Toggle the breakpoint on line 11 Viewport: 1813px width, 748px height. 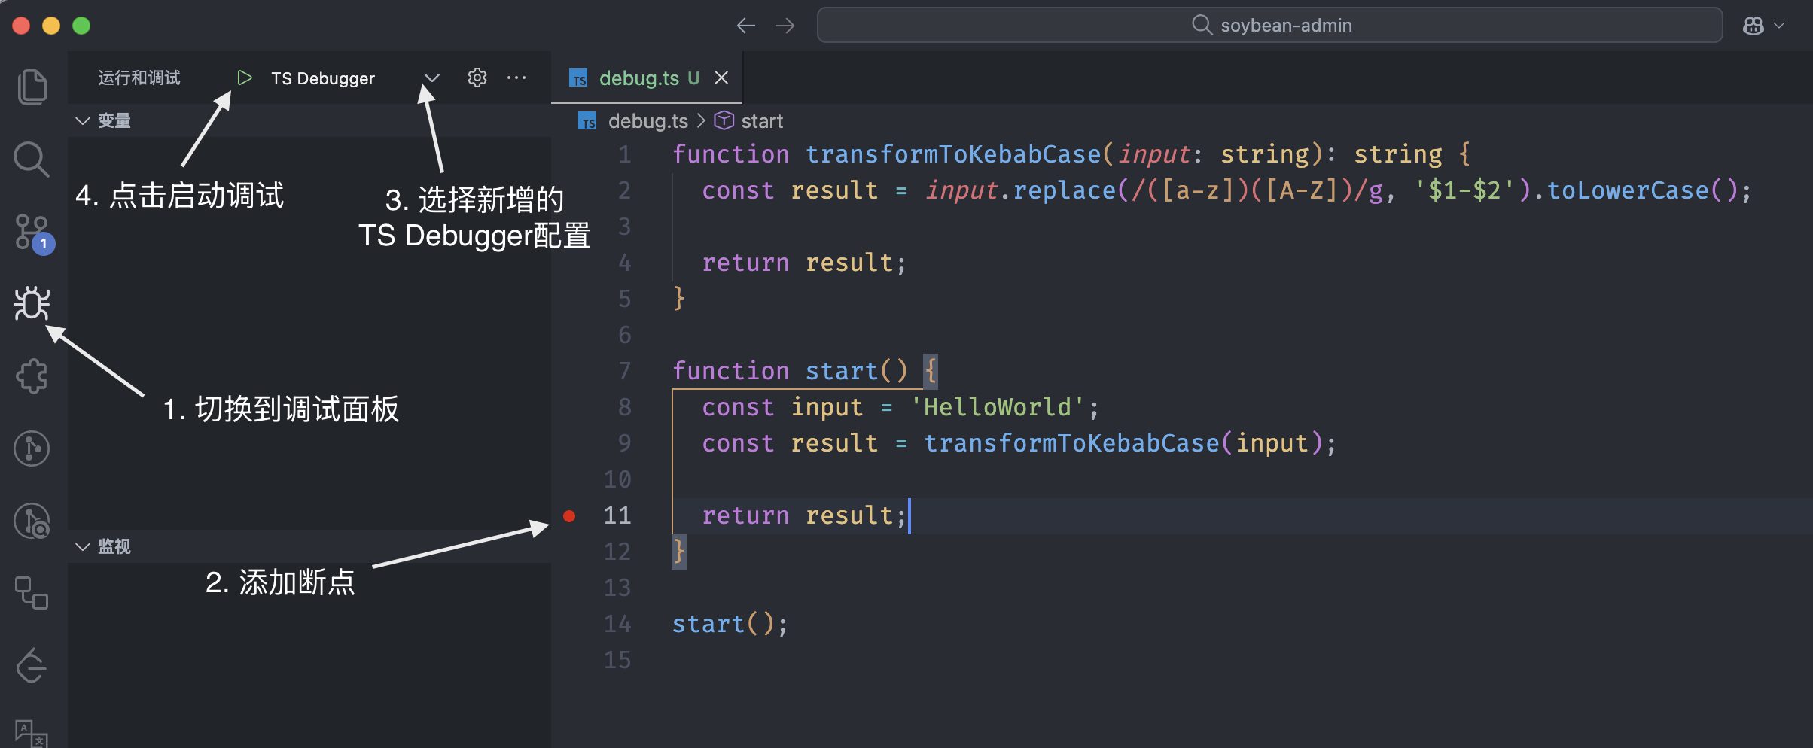coord(569,515)
